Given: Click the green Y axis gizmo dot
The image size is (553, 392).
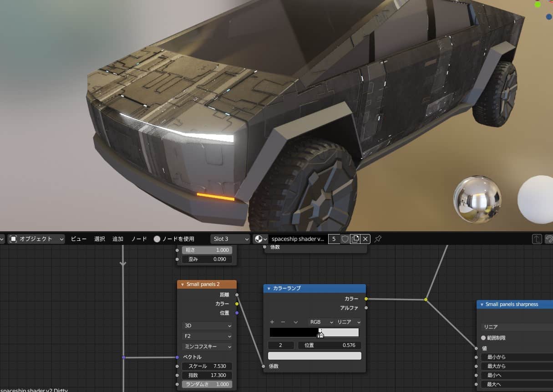Looking at the screenshot, I should pyautogui.click(x=538, y=4).
